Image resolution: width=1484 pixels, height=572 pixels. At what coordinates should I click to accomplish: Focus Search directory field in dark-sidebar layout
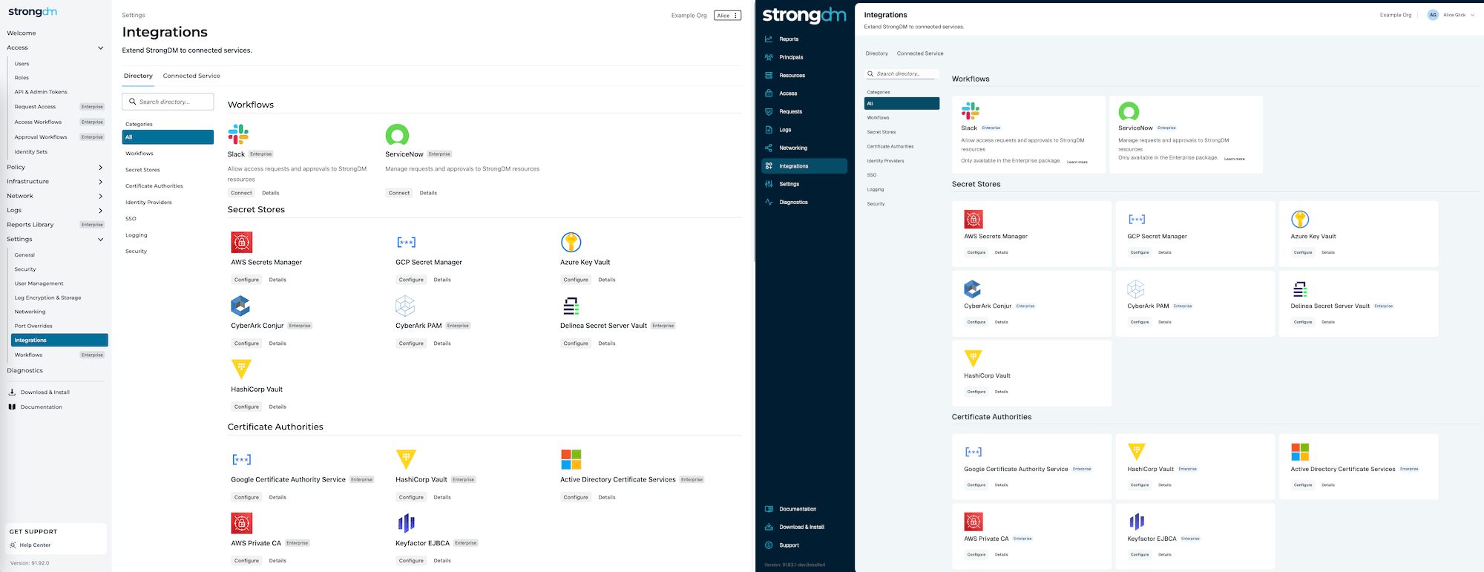(902, 73)
